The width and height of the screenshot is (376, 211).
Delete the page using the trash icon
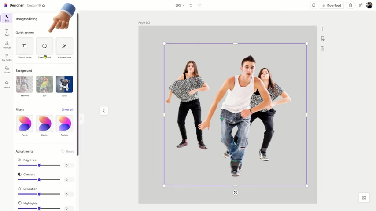[322, 48]
